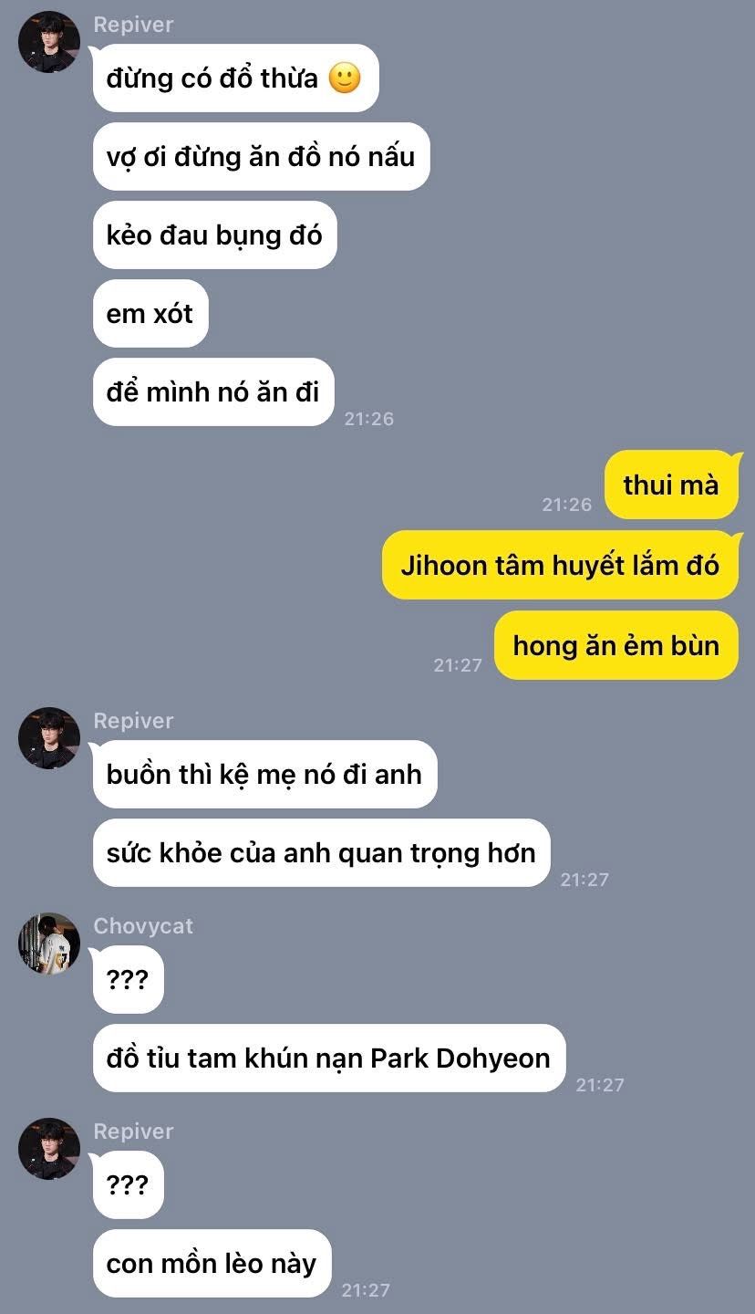This screenshot has width=755, height=1314.
Task: Select the 'vợ ơi đừng ăn đồ nó nấu' bubble
Action: 261,157
